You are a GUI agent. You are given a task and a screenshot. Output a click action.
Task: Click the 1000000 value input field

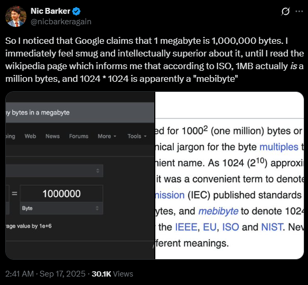click(61, 194)
